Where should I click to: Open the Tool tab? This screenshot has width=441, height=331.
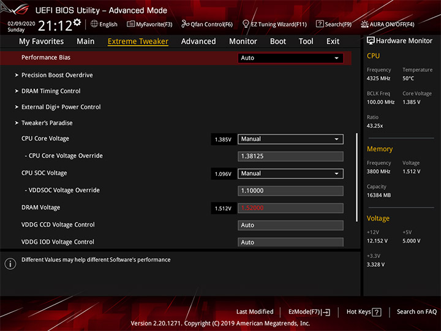[306, 42]
